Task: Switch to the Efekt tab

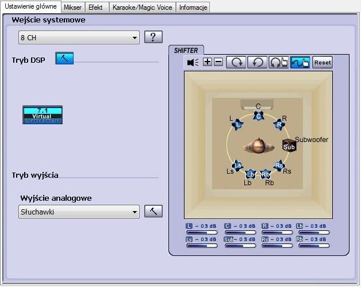Action: tap(95, 7)
